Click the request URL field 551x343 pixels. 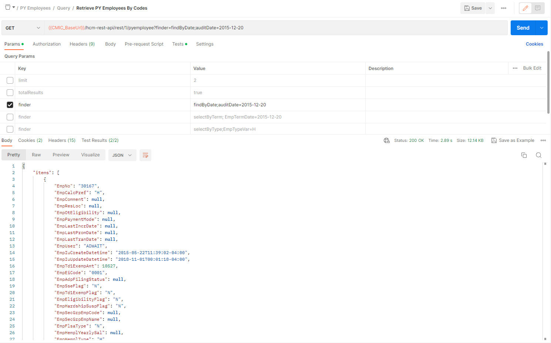pos(276,28)
